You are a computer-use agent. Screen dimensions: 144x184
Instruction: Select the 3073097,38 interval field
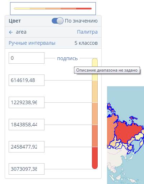[27, 169]
